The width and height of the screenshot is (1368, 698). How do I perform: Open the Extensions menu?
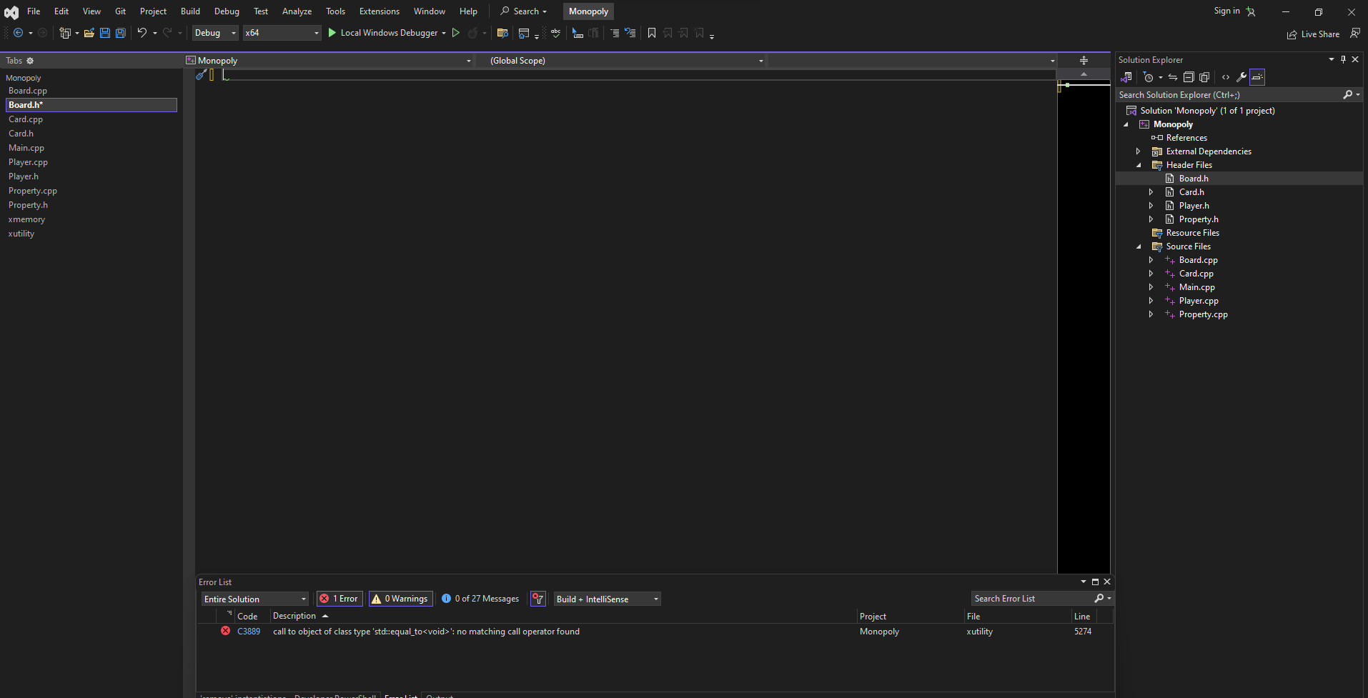[380, 11]
